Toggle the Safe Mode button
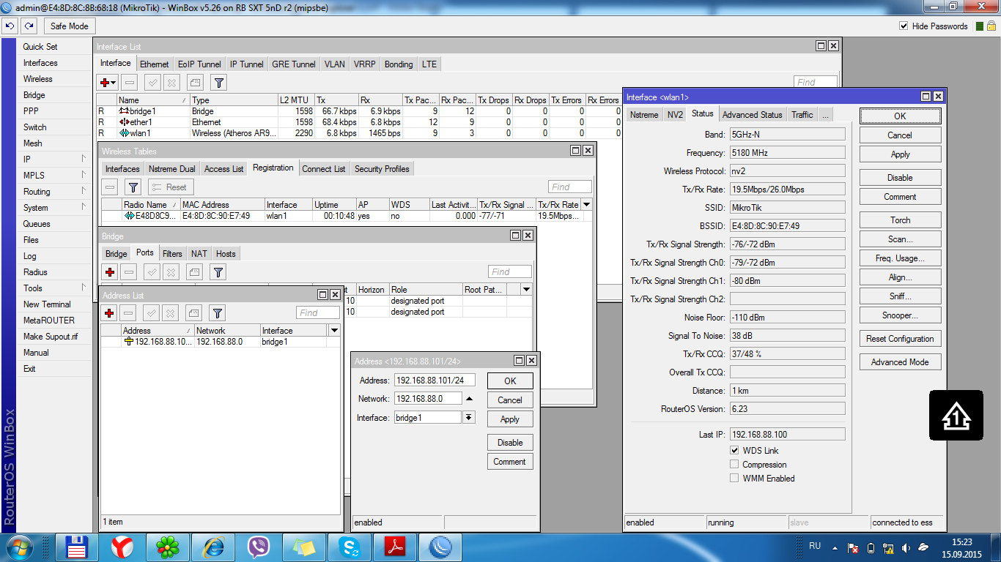This screenshot has height=562, width=1001. (69, 26)
